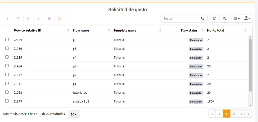Click the info (i) toolbar icon

[8, 19]
